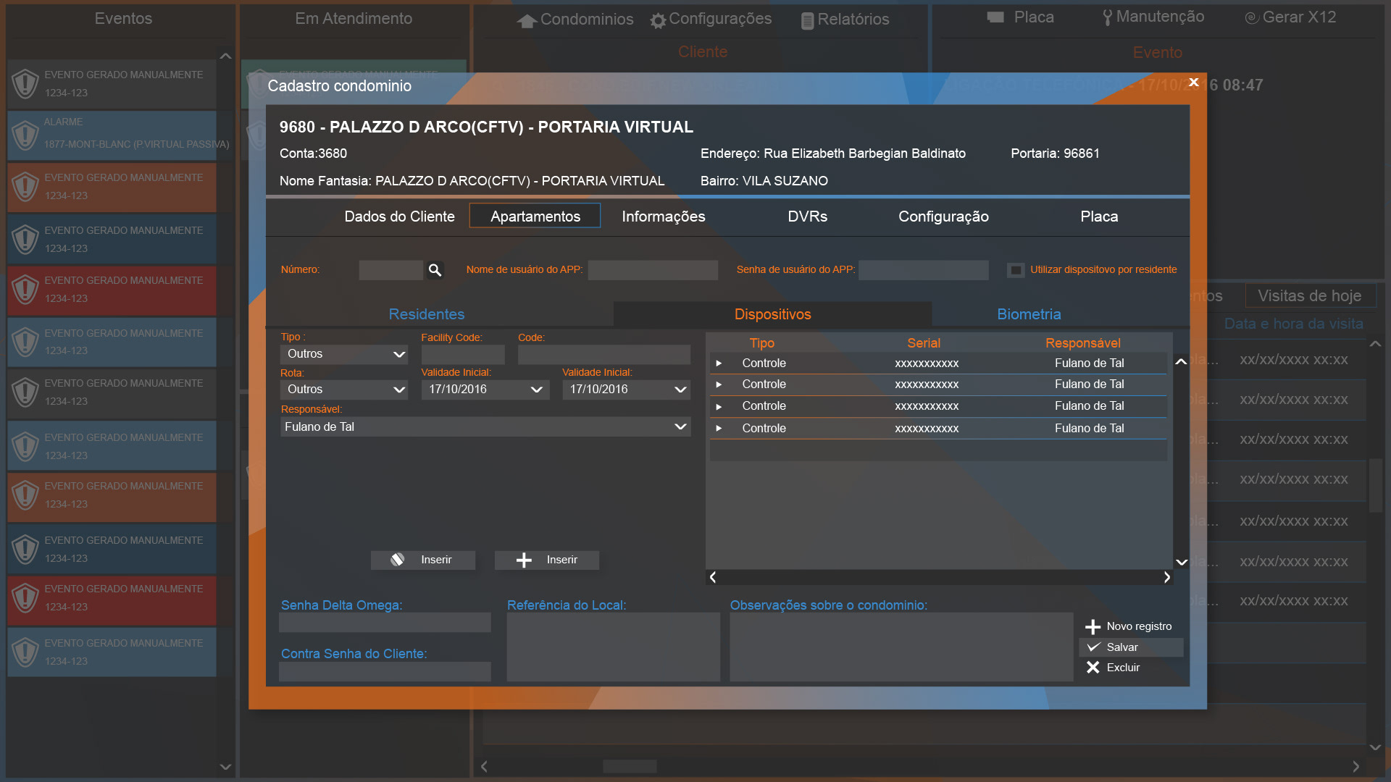Click Senha de usuário do APP field

pyautogui.click(x=923, y=270)
